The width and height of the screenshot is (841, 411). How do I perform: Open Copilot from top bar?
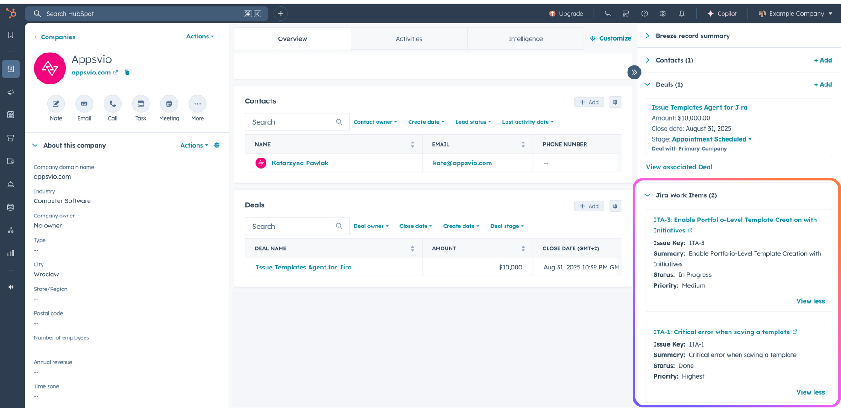(722, 14)
